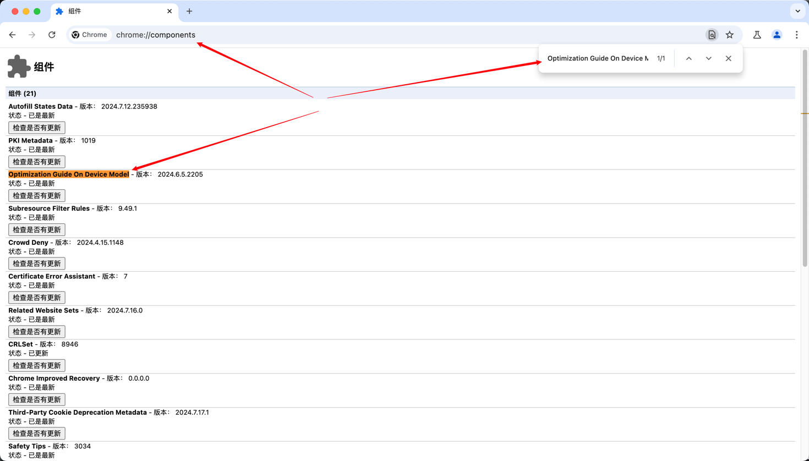Viewport: 809px width, 461px height.
Task: Click the vertical page scrollbar thumb
Action: (805, 158)
